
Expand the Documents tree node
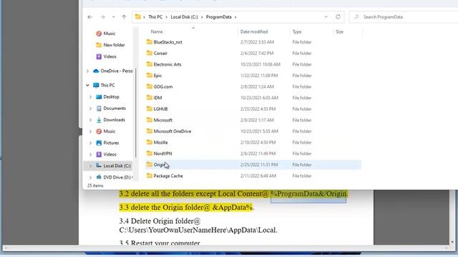click(x=90, y=109)
